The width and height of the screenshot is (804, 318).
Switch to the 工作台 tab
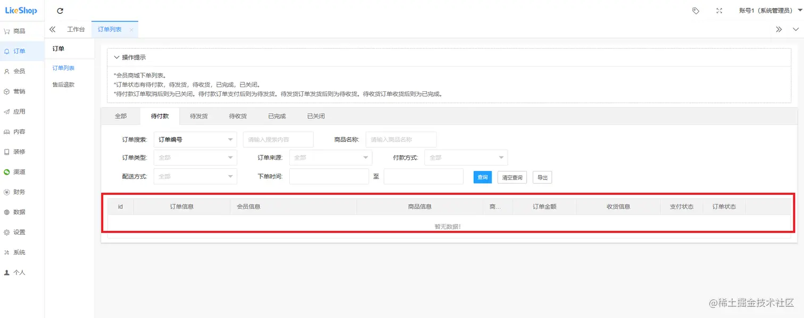coord(76,29)
